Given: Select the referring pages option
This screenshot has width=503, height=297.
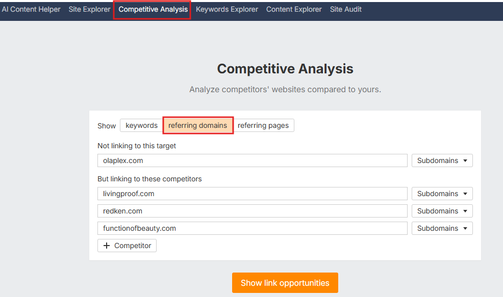Looking at the screenshot, I should (263, 125).
